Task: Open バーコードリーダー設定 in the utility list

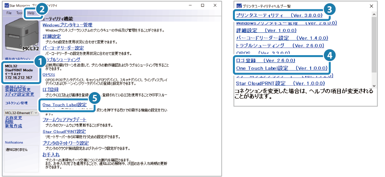Action: pos(63,48)
